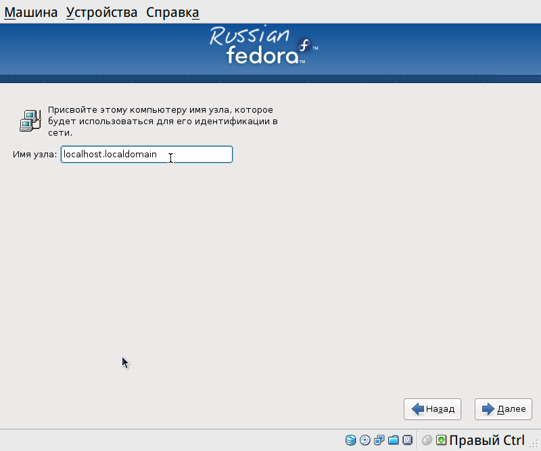
Task: Click the mouse integration status icon
Action: (427, 440)
